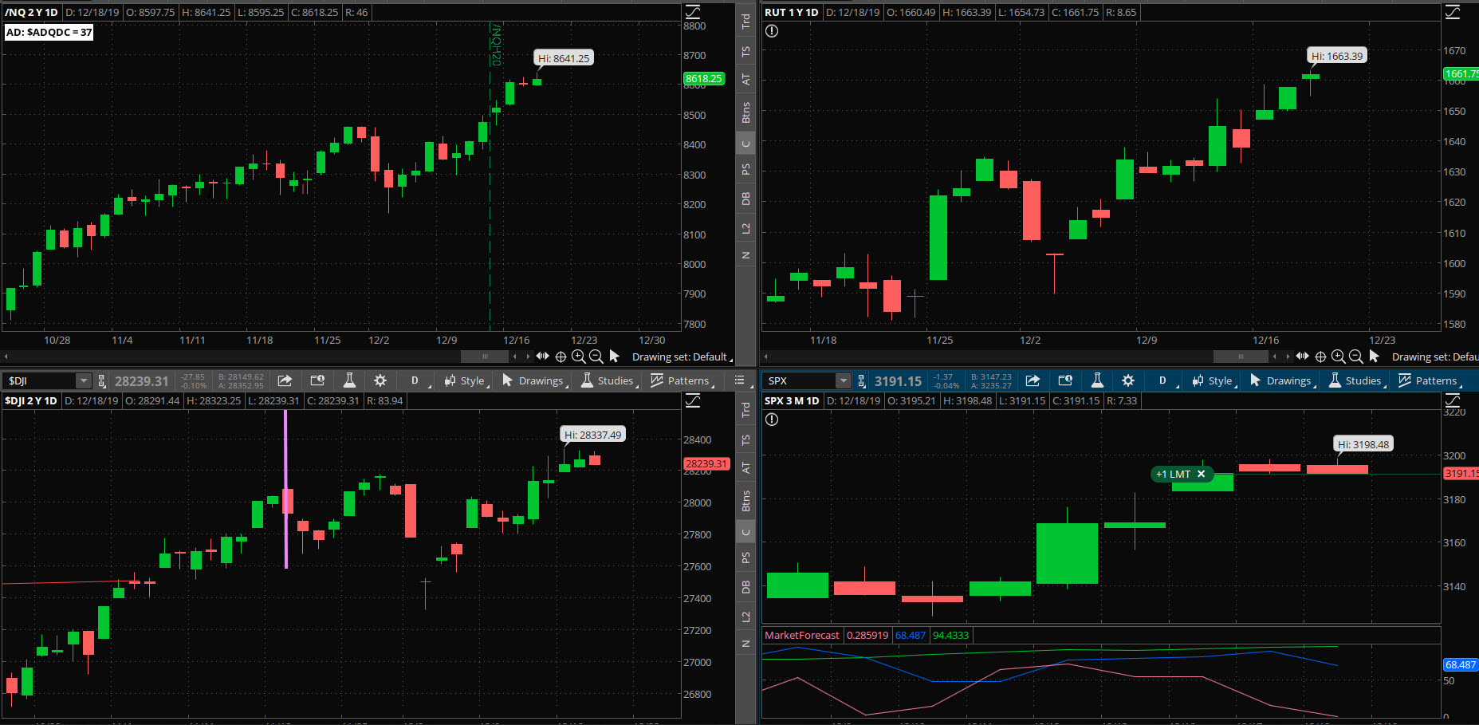Screen dimensions: 1479x725
Task: Zoom in on the RUT chart
Action: (x=1339, y=357)
